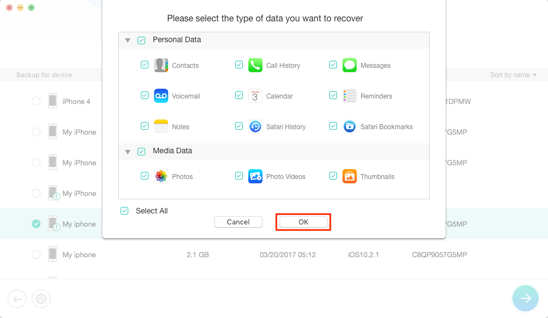Open the Sort by name dropdown

513,74
